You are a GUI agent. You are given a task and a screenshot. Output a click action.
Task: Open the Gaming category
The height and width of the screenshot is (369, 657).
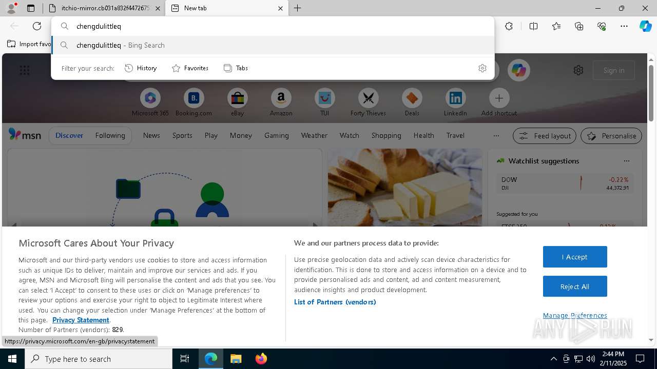tap(277, 135)
